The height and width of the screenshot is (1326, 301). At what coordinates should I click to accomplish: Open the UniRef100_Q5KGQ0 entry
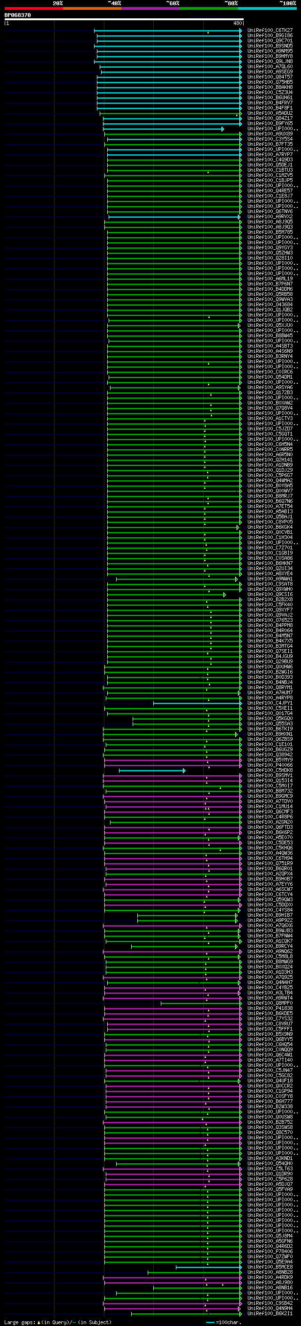[x=270, y=719]
